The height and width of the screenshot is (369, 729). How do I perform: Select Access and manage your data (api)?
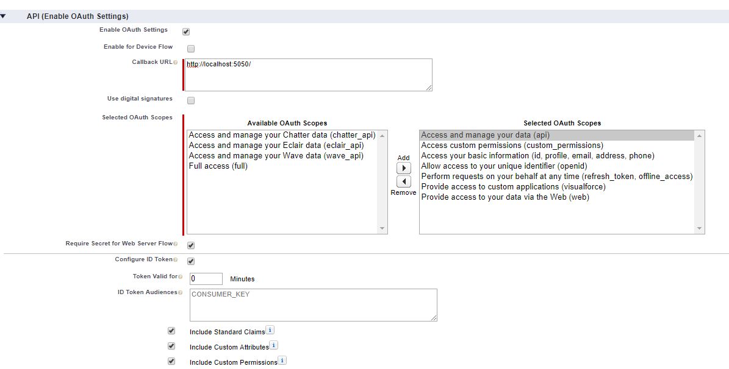click(556, 135)
